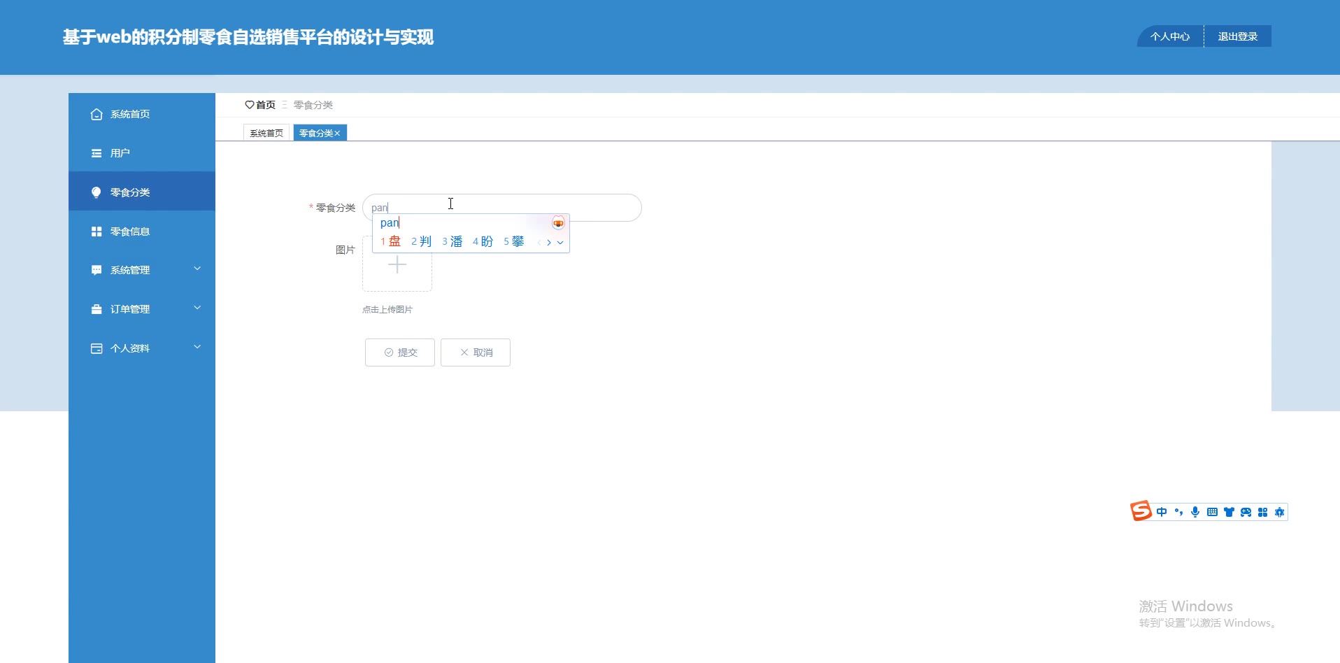
Task: Go to next candidate page arrow
Action: (x=549, y=243)
